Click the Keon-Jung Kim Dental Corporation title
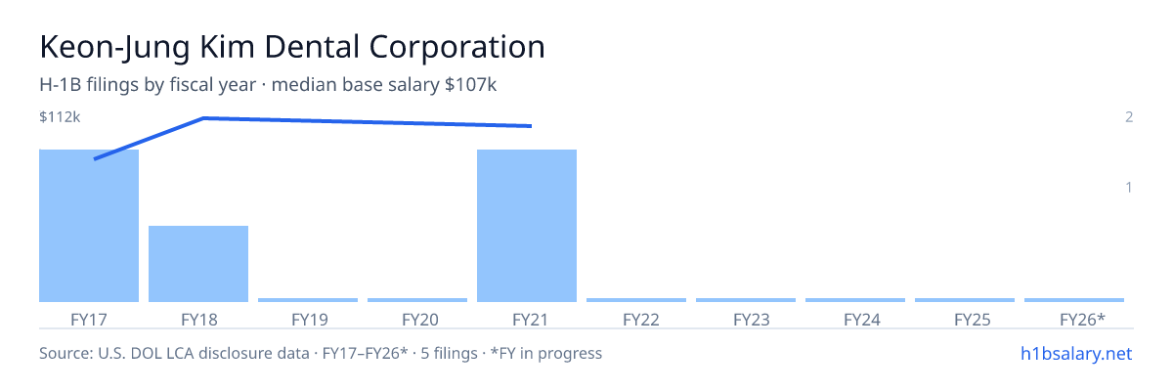 292,47
